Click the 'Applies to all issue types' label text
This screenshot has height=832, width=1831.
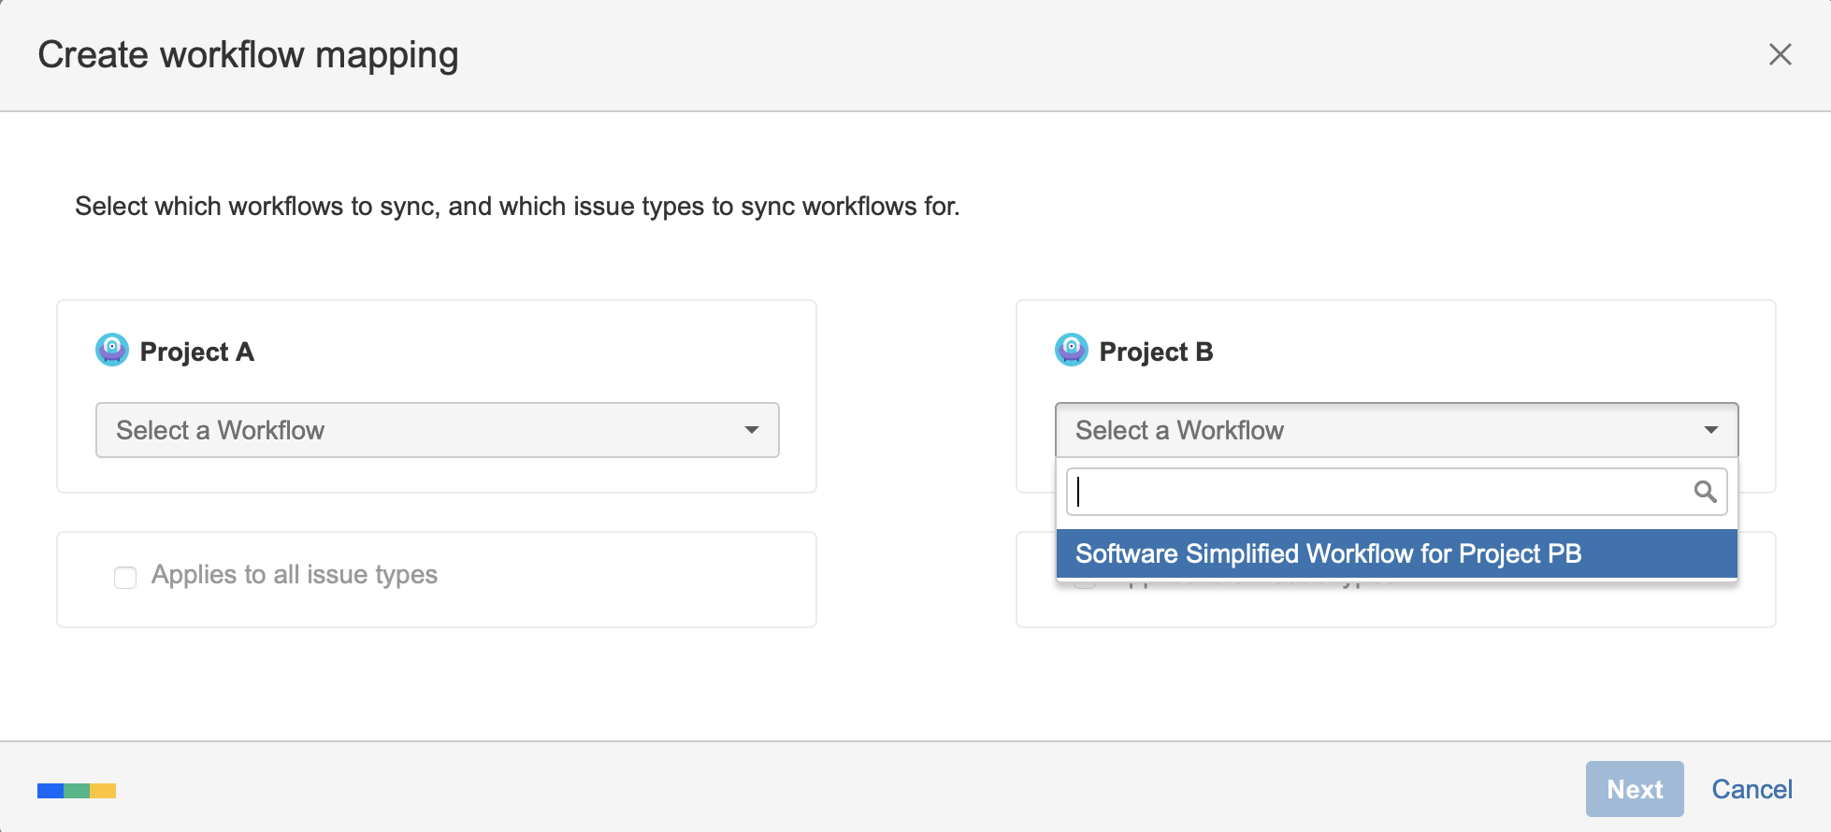pos(294,575)
